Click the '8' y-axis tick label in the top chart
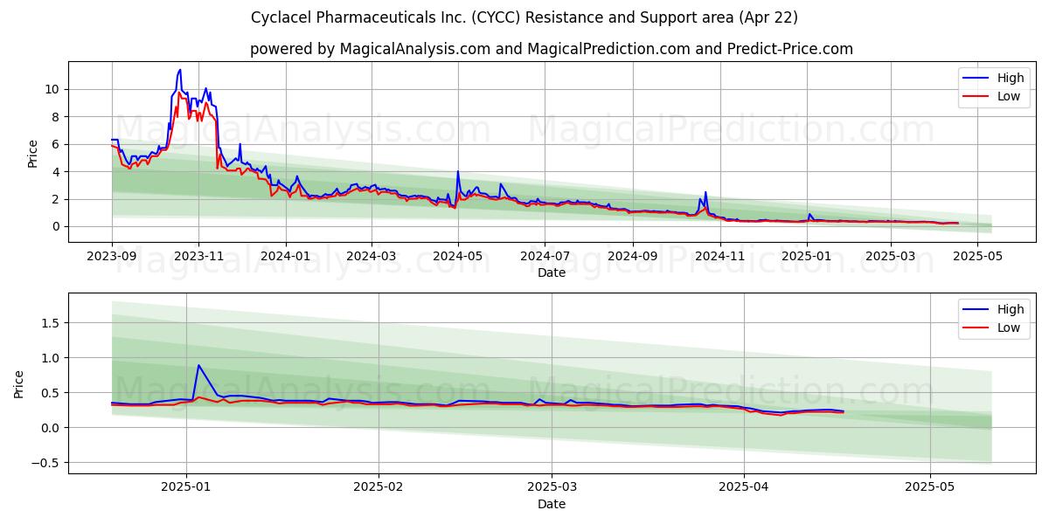1049x524 pixels. click(55, 116)
